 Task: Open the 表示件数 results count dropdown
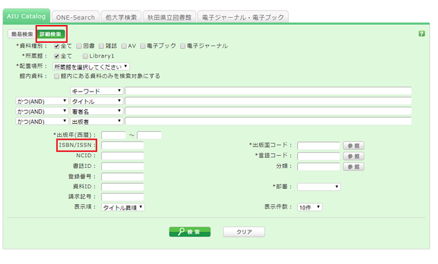[x=310, y=207]
